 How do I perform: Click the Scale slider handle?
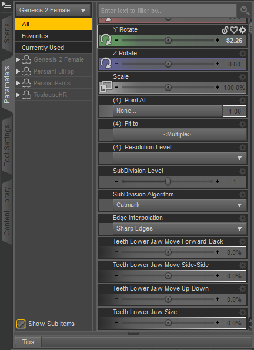click(x=168, y=88)
